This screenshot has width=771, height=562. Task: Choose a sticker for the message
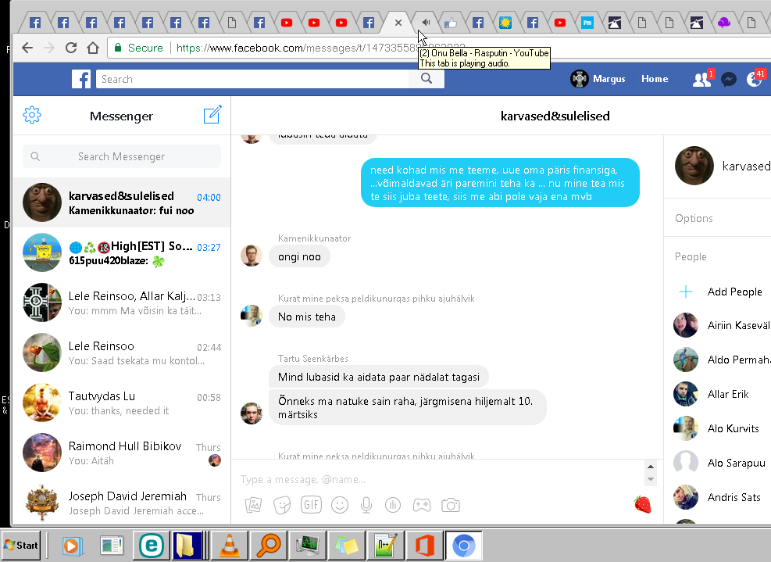tap(282, 505)
